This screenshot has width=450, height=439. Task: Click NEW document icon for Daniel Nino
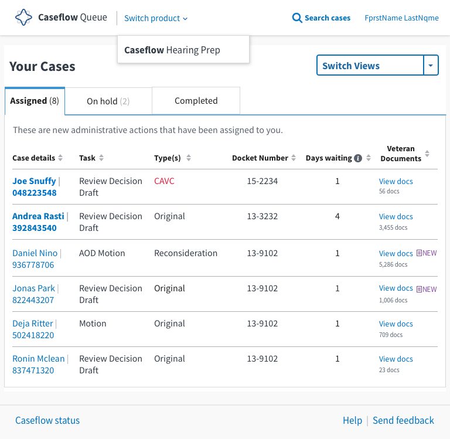pyautogui.click(x=419, y=253)
